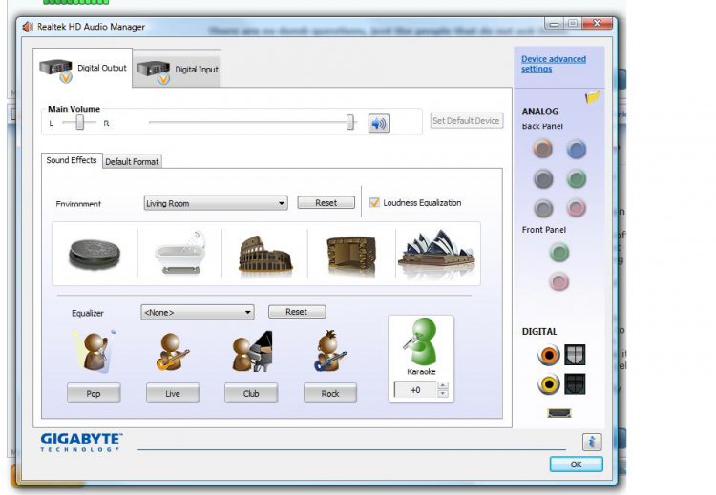Toggle the Loudness Equalization checkbox

pos(374,202)
